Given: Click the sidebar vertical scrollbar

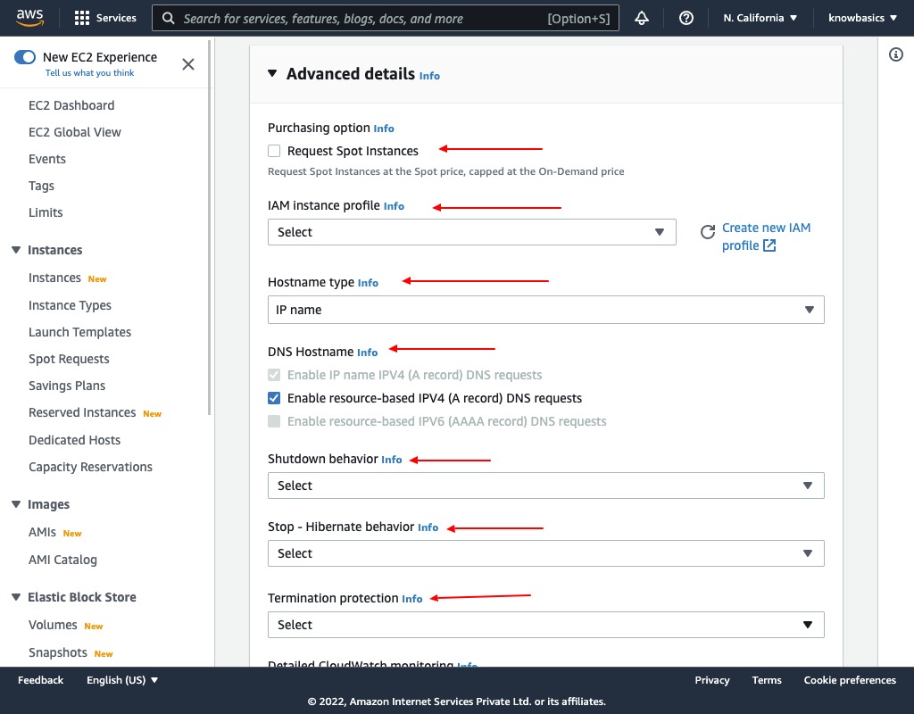Looking at the screenshot, I should [x=209, y=228].
